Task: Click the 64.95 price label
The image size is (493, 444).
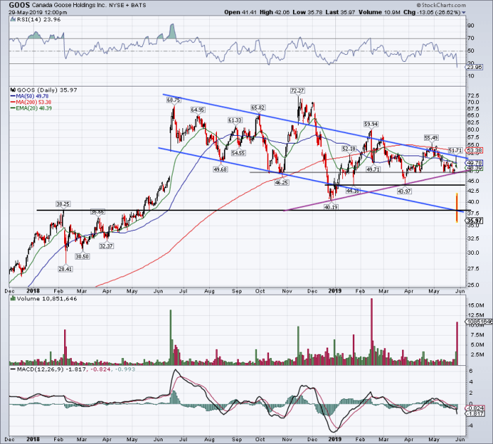Action: pos(197,110)
